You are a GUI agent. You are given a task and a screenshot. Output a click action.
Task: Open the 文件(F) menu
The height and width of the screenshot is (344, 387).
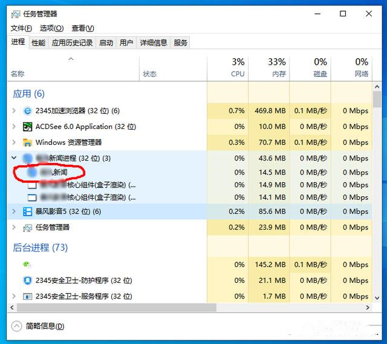tap(21, 28)
